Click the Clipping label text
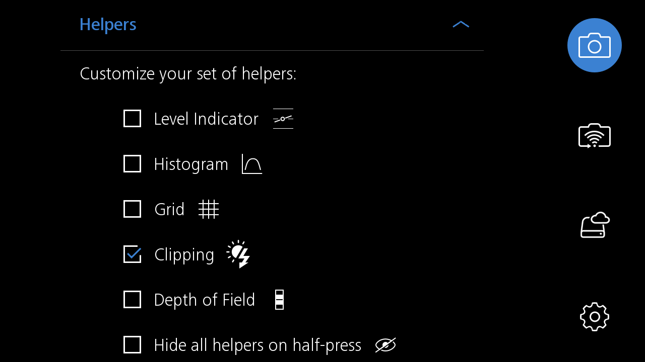Image resolution: width=645 pixels, height=362 pixels. 184,254
